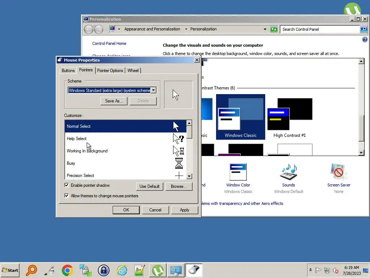Click Show desktop icon beside the clock
The height and width of the screenshot is (278, 370).
pyautogui.click(x=366, y=270)
